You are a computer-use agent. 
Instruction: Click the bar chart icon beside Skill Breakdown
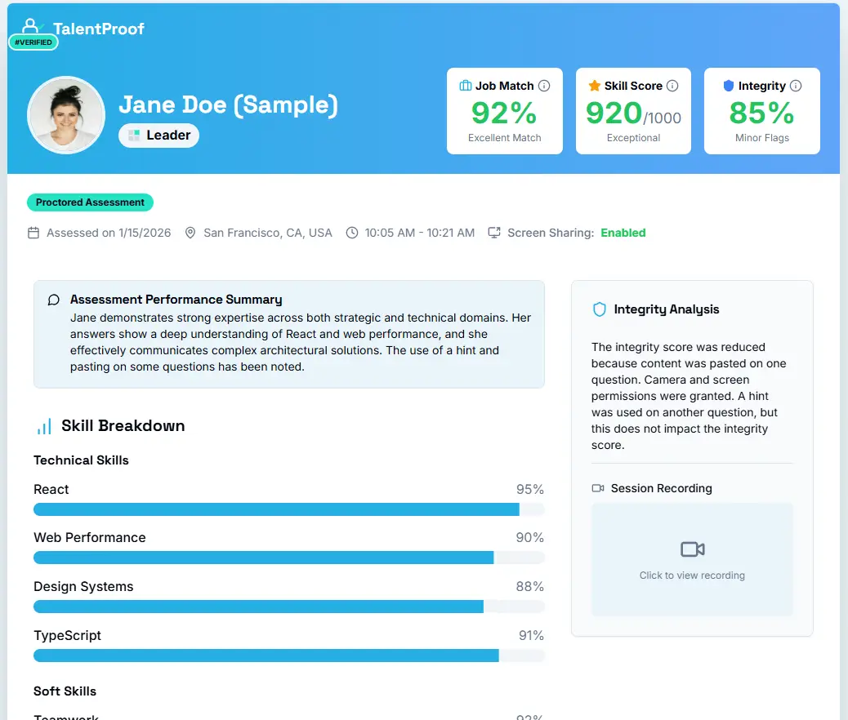(x=45, y=424)
